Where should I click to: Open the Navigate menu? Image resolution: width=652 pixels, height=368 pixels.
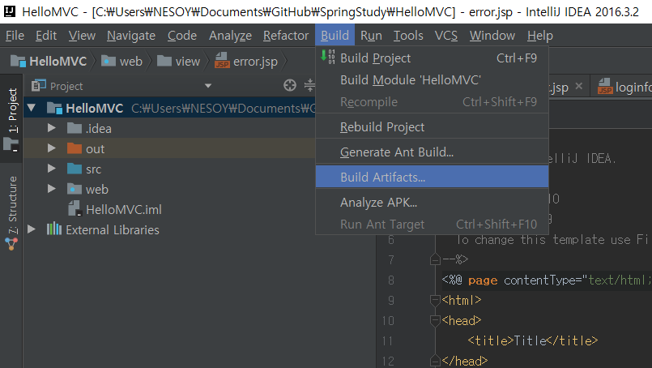coord(131,36)
